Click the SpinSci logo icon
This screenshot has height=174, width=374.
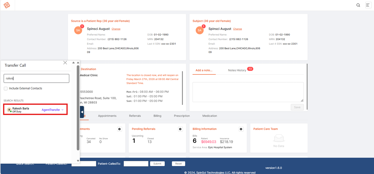coord(7,5)
